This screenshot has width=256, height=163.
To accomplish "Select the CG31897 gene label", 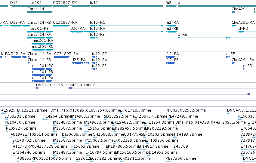I will tap(62, 3).
